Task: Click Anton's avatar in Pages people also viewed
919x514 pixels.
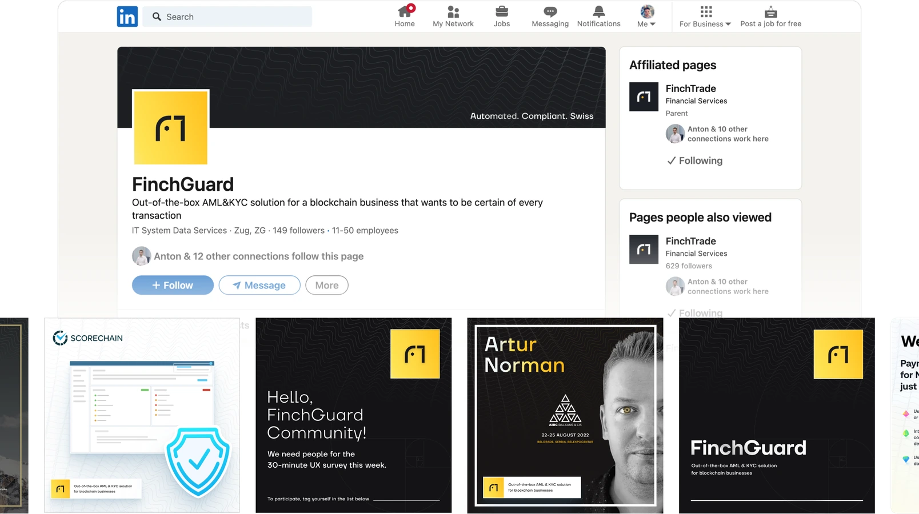Action: (675, 286)
